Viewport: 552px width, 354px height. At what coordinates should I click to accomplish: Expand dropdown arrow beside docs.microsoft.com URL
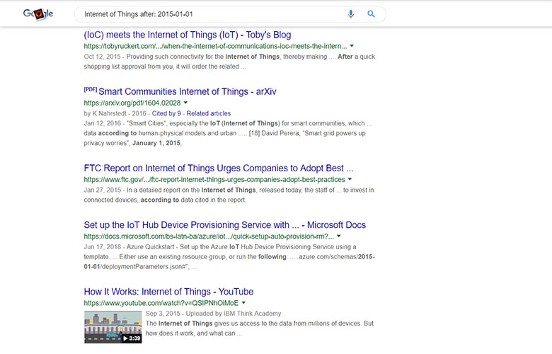click(339, 236)
